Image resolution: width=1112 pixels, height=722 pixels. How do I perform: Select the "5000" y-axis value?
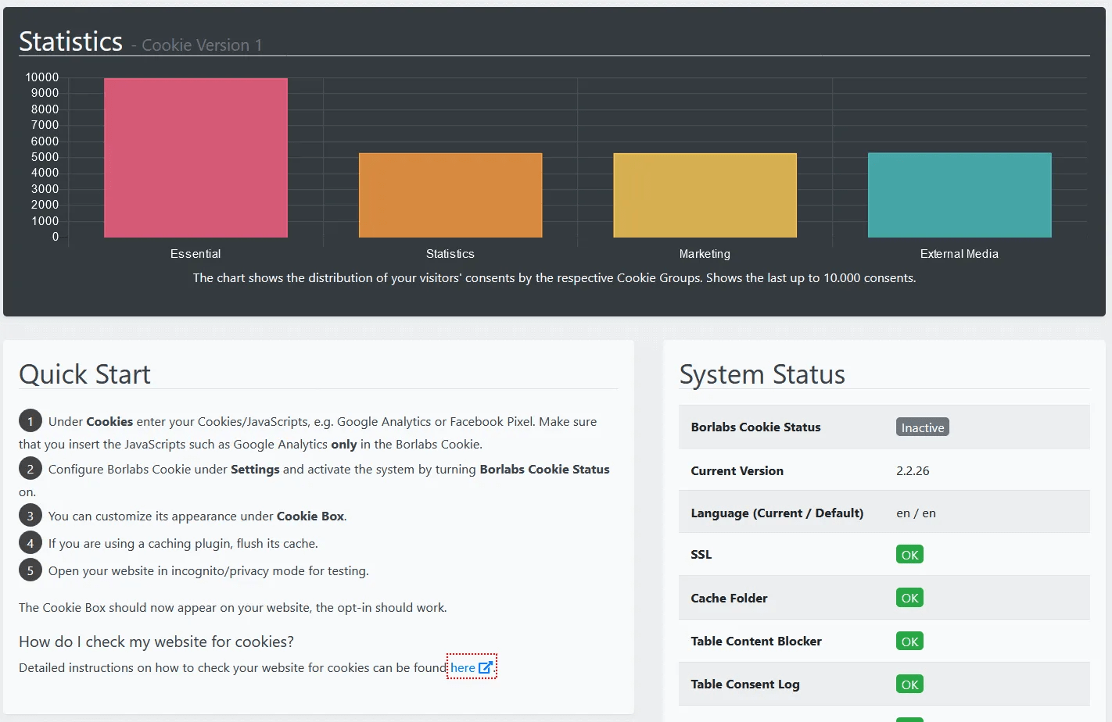click(45, 157)
